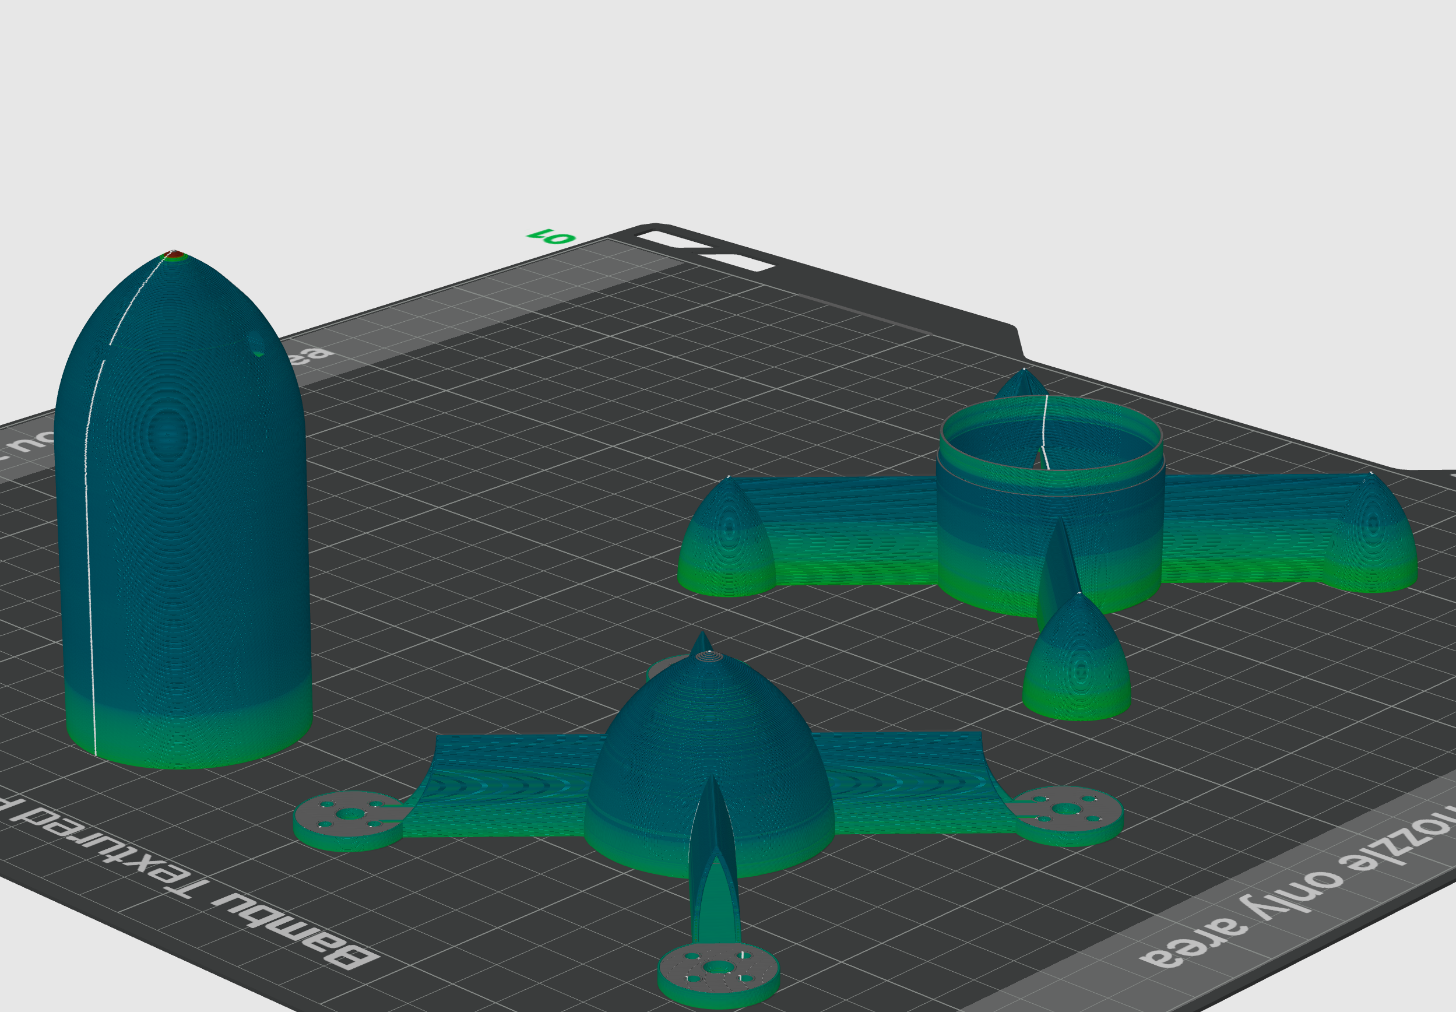This screenshot has width=1456, height=1012.
Task: Click the small round hole on the tall model
Action: (x=256, y=343)
